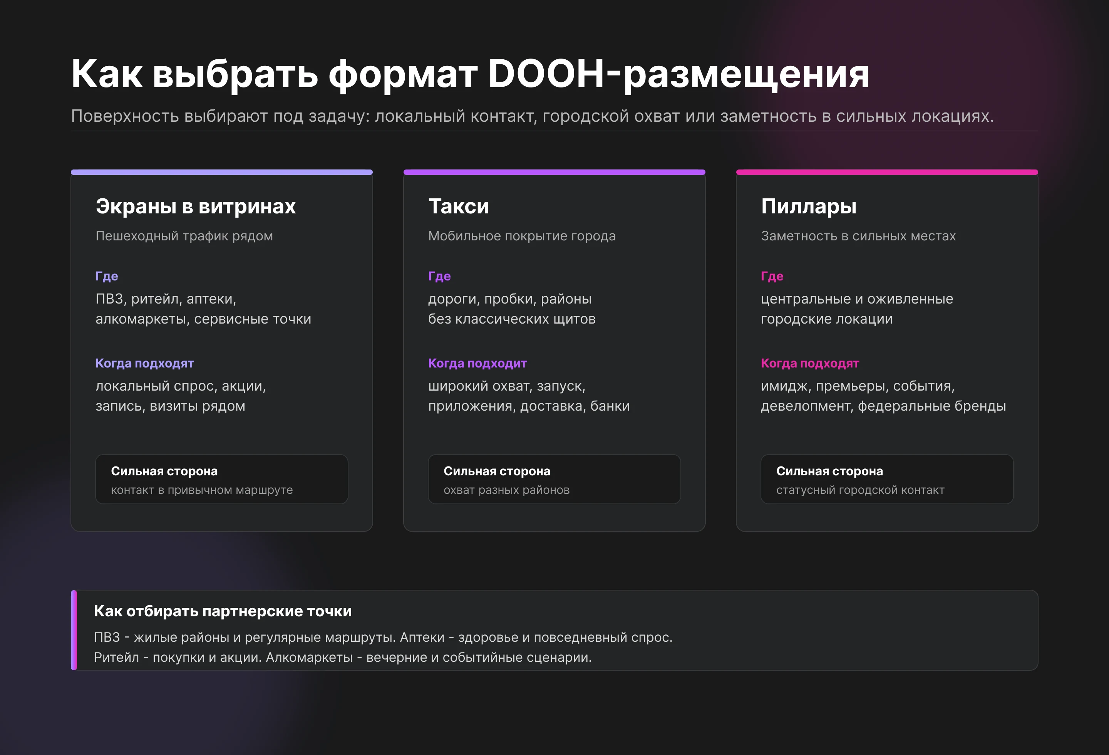
Task: Click text «охват разных районов»
Action: pos(506,490)
